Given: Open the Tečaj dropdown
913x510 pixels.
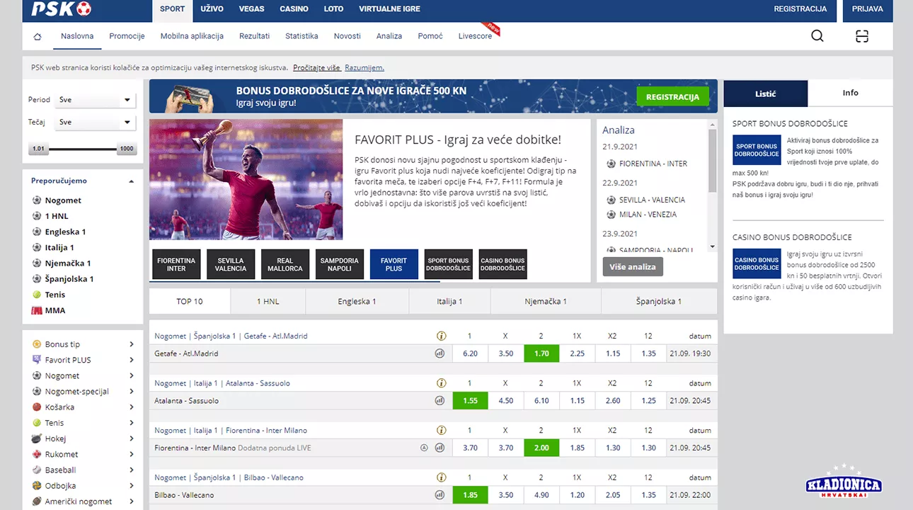Looking at the screenshot, I should coord(96,123).
